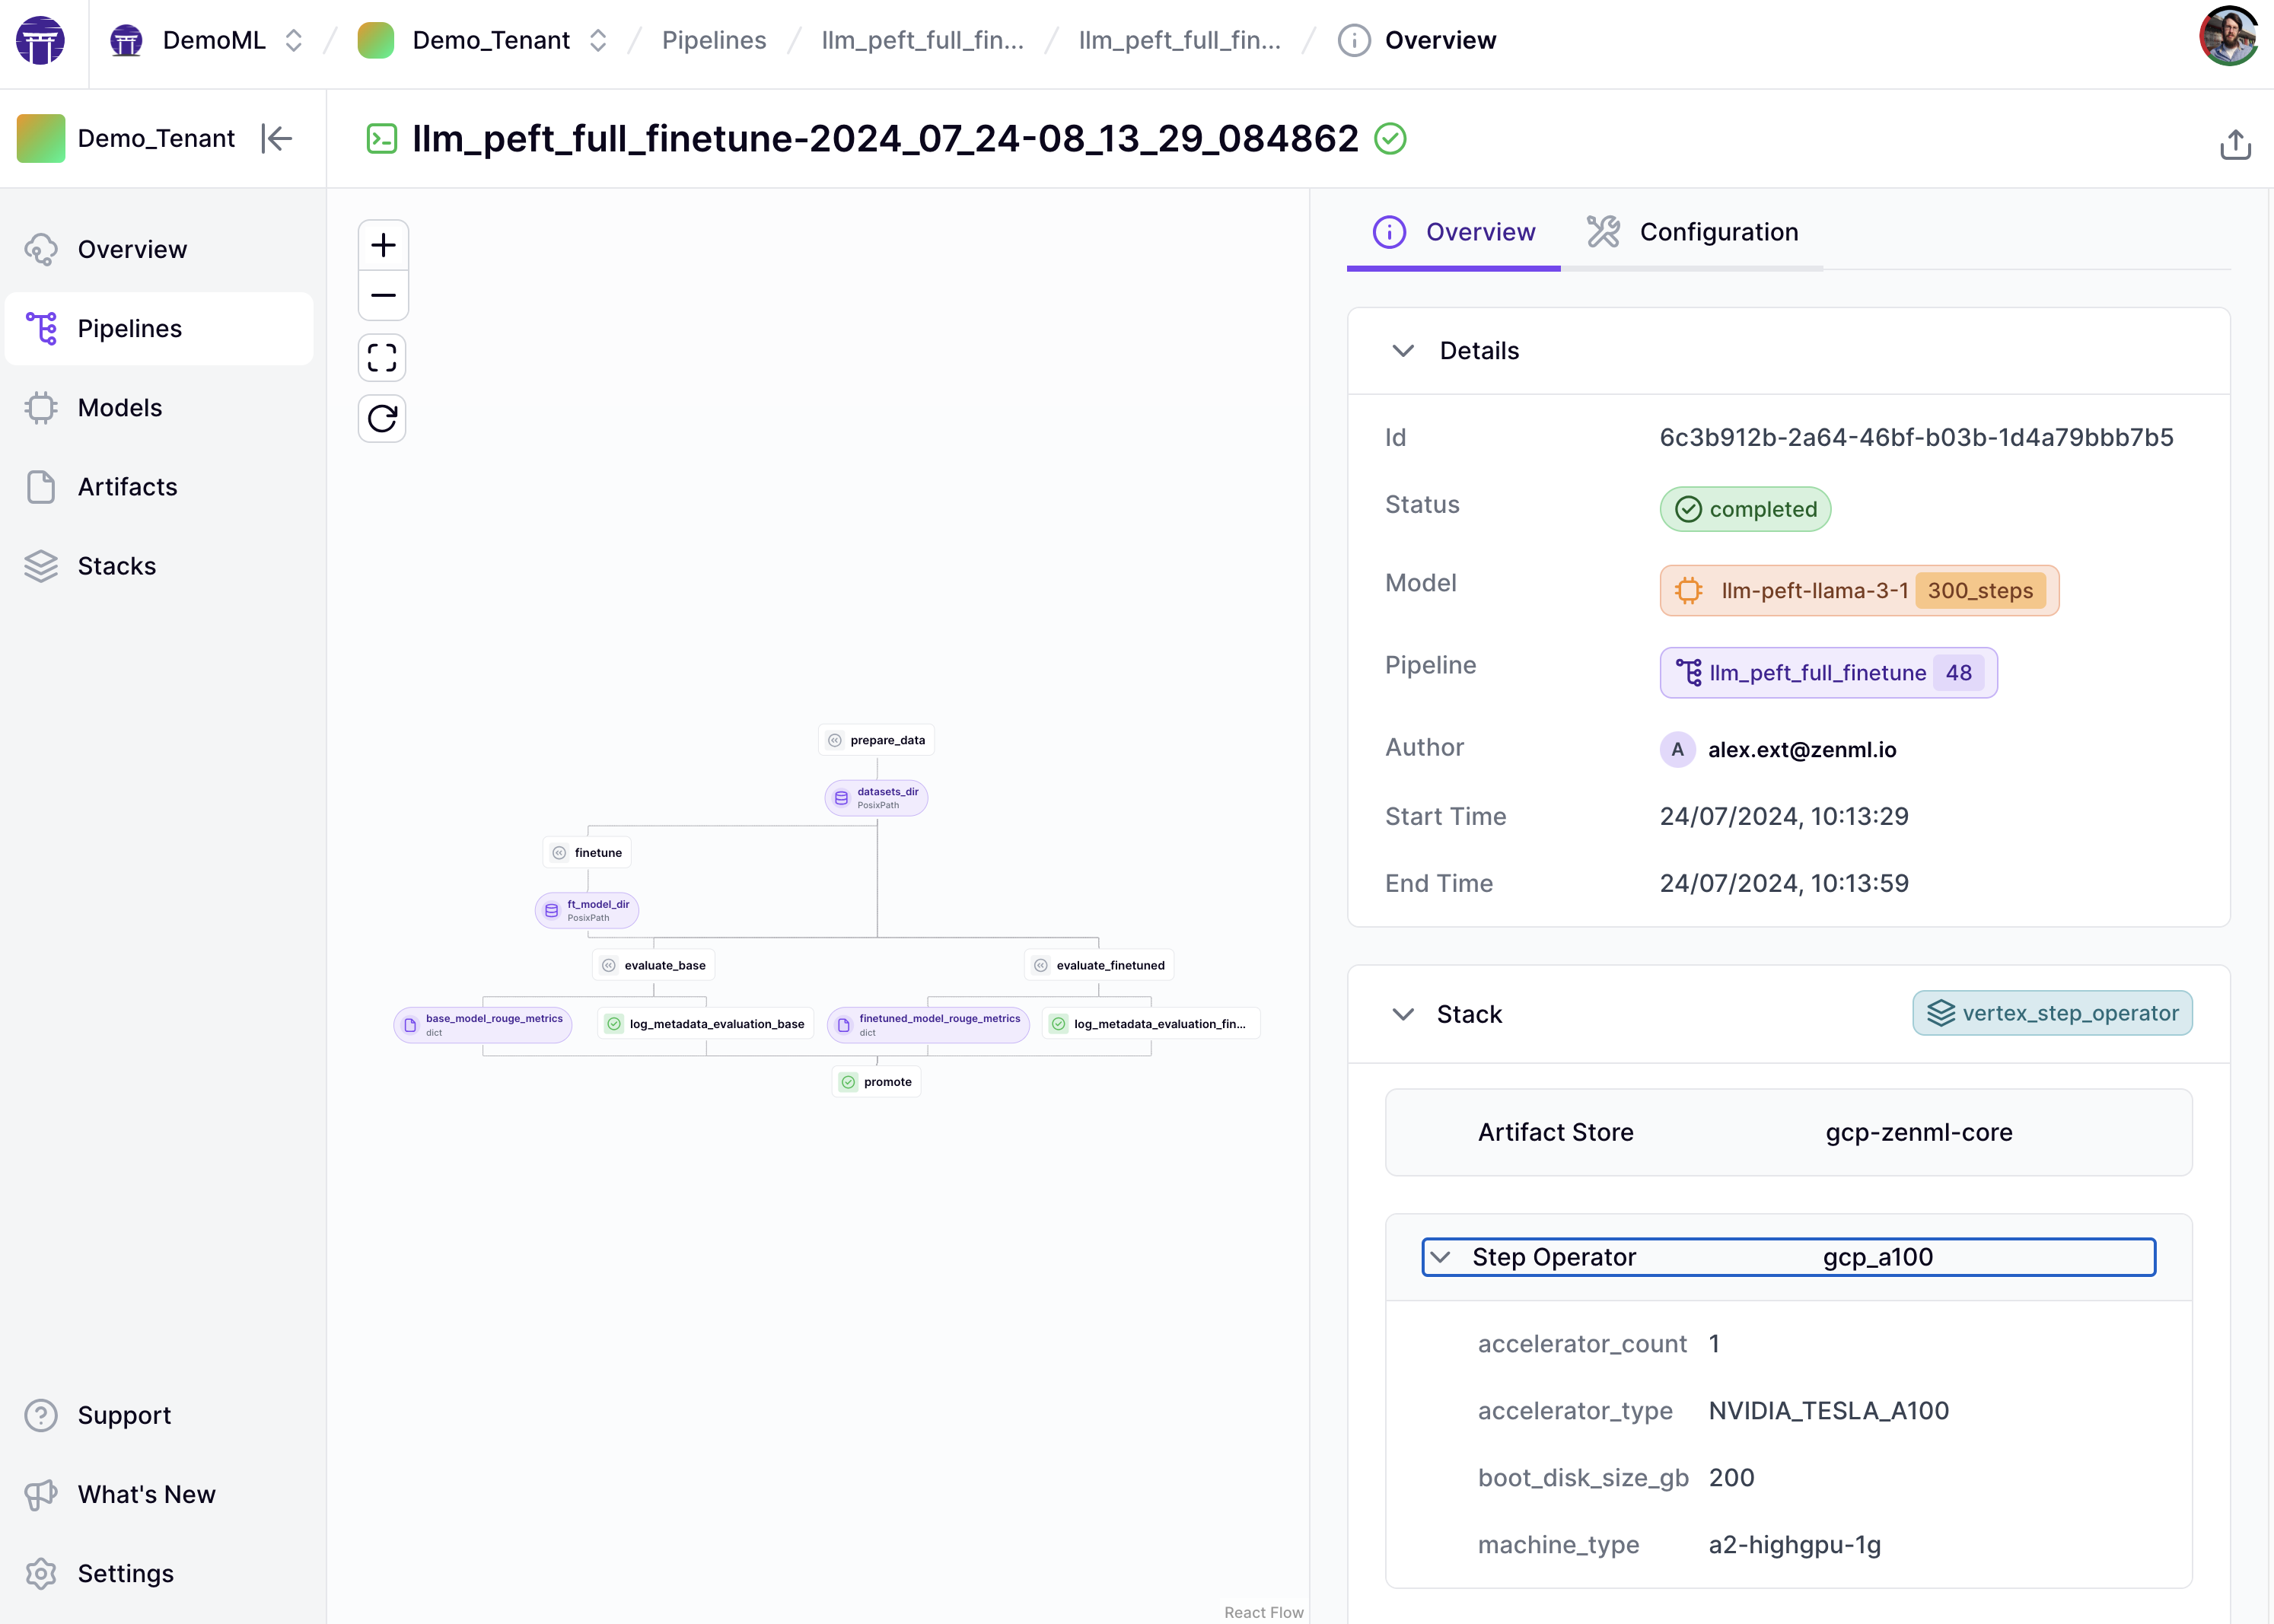
Task: Open the vertex_step_operator stack badge
Action: pyautogui.click(x=2052, y=1013)
